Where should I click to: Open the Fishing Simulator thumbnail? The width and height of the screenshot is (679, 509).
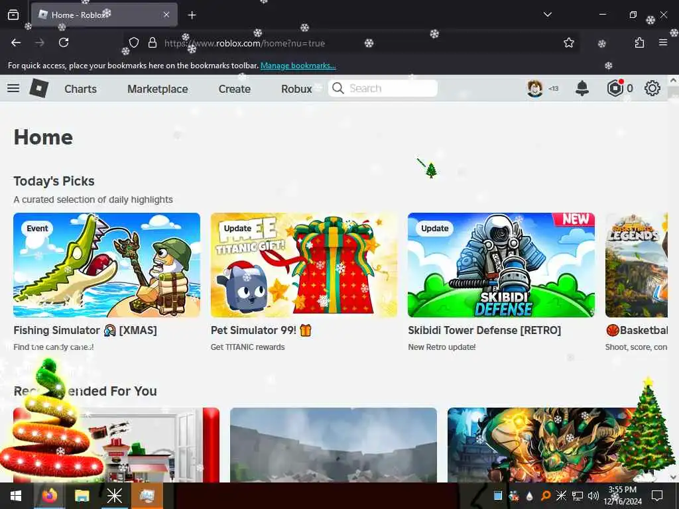[107, 265]
